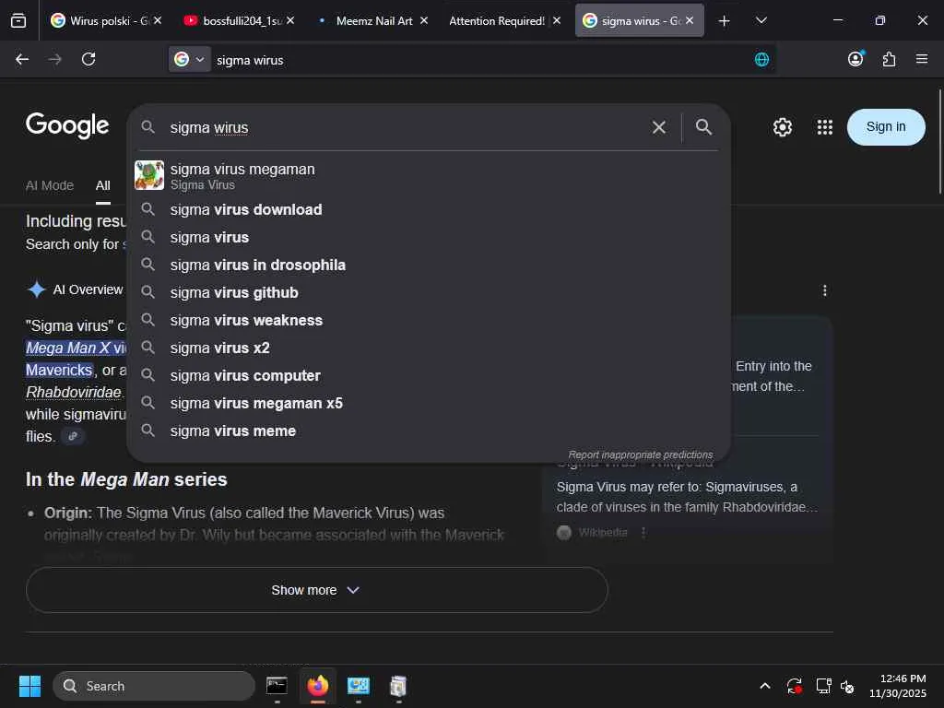944x708 pixels.
Task: Open the control panel style taskbar app
Action: (x=359, y=686)
